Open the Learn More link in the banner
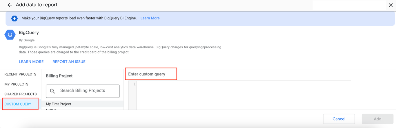This screenshot has height=128, width=396. [150, 18]
